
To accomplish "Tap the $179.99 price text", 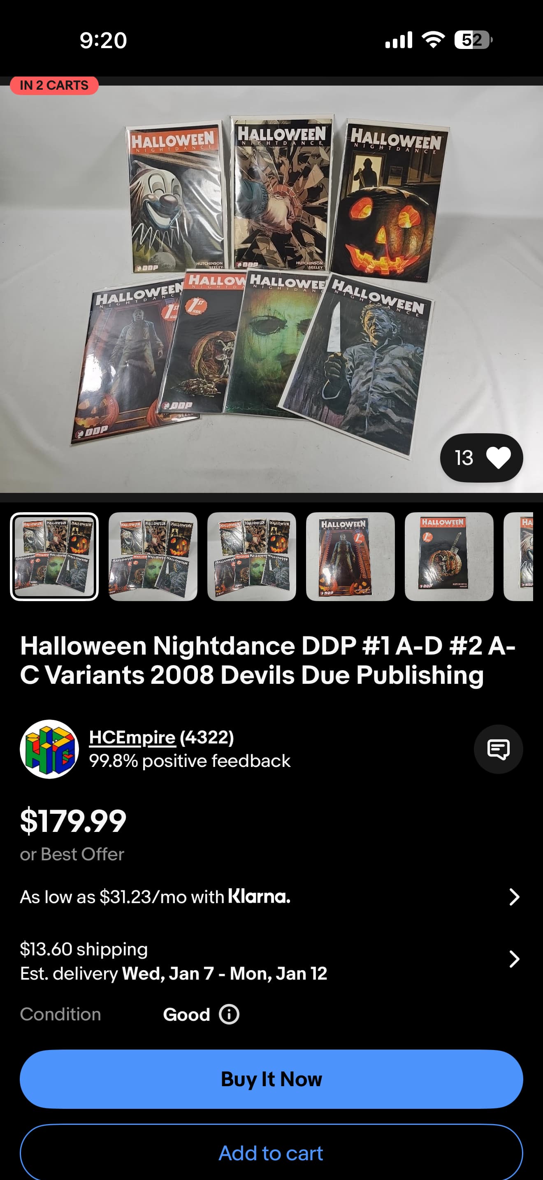I will [x=73, y=821].
